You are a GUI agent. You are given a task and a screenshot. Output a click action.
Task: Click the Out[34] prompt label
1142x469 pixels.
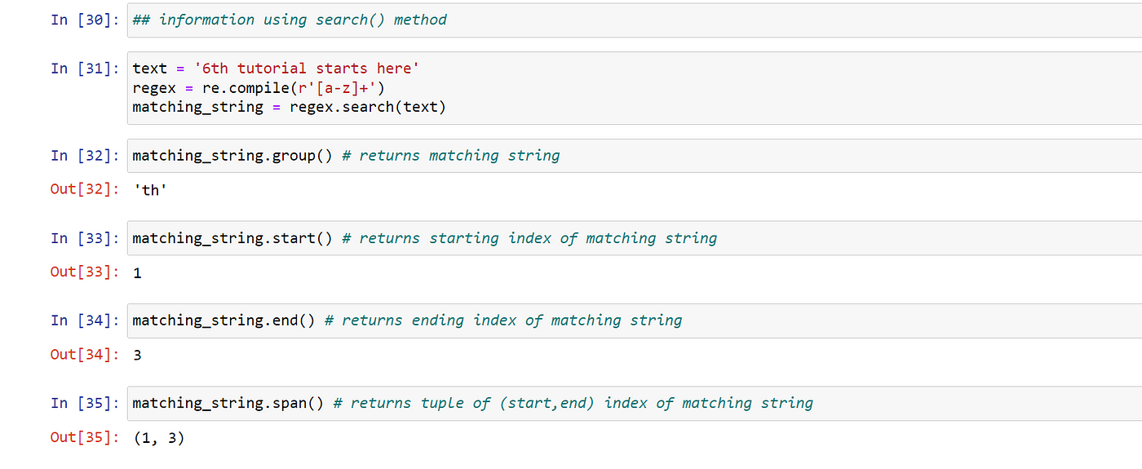click(85, 355)
